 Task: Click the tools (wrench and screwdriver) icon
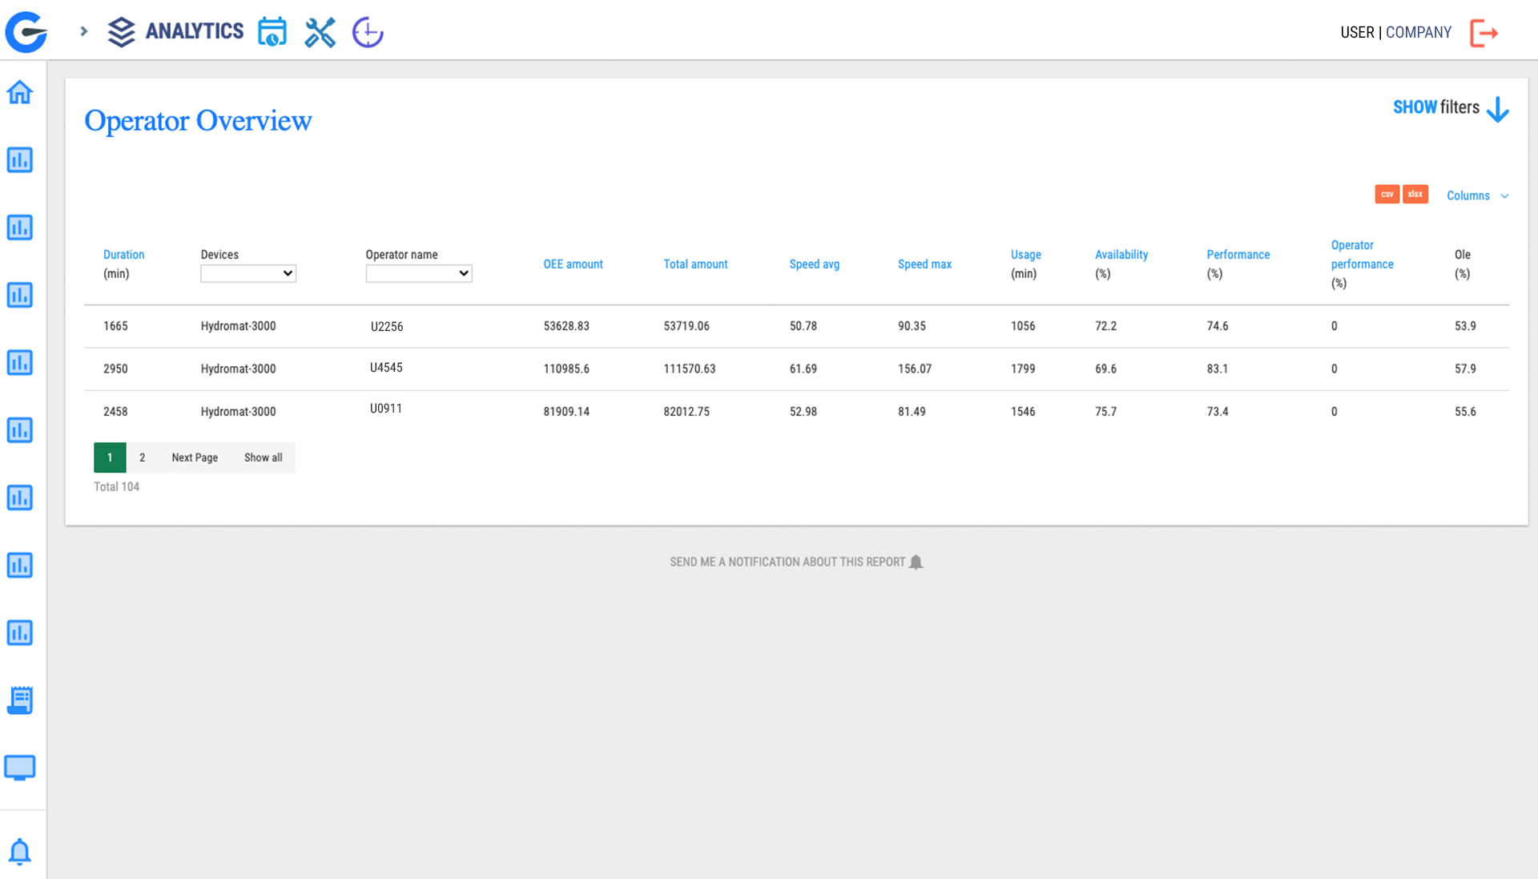tap(320, 32)
